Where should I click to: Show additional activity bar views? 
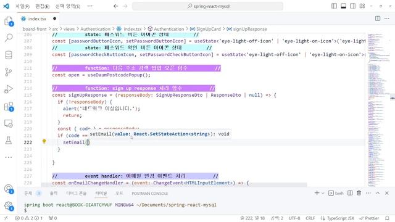9,157
